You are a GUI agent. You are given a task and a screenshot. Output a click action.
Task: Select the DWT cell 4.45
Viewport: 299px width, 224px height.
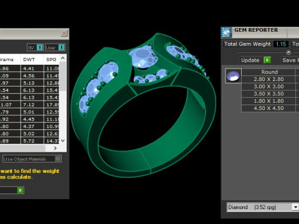point(32,119)
